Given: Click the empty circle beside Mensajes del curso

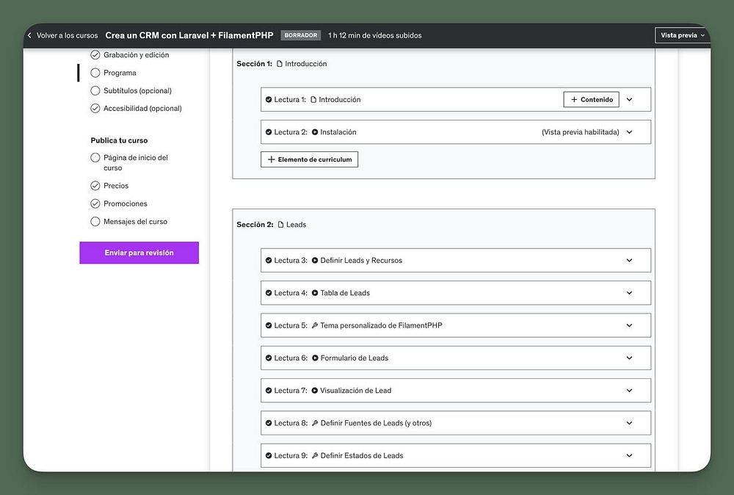Looking at the screenshot, I should pos(95,222).
